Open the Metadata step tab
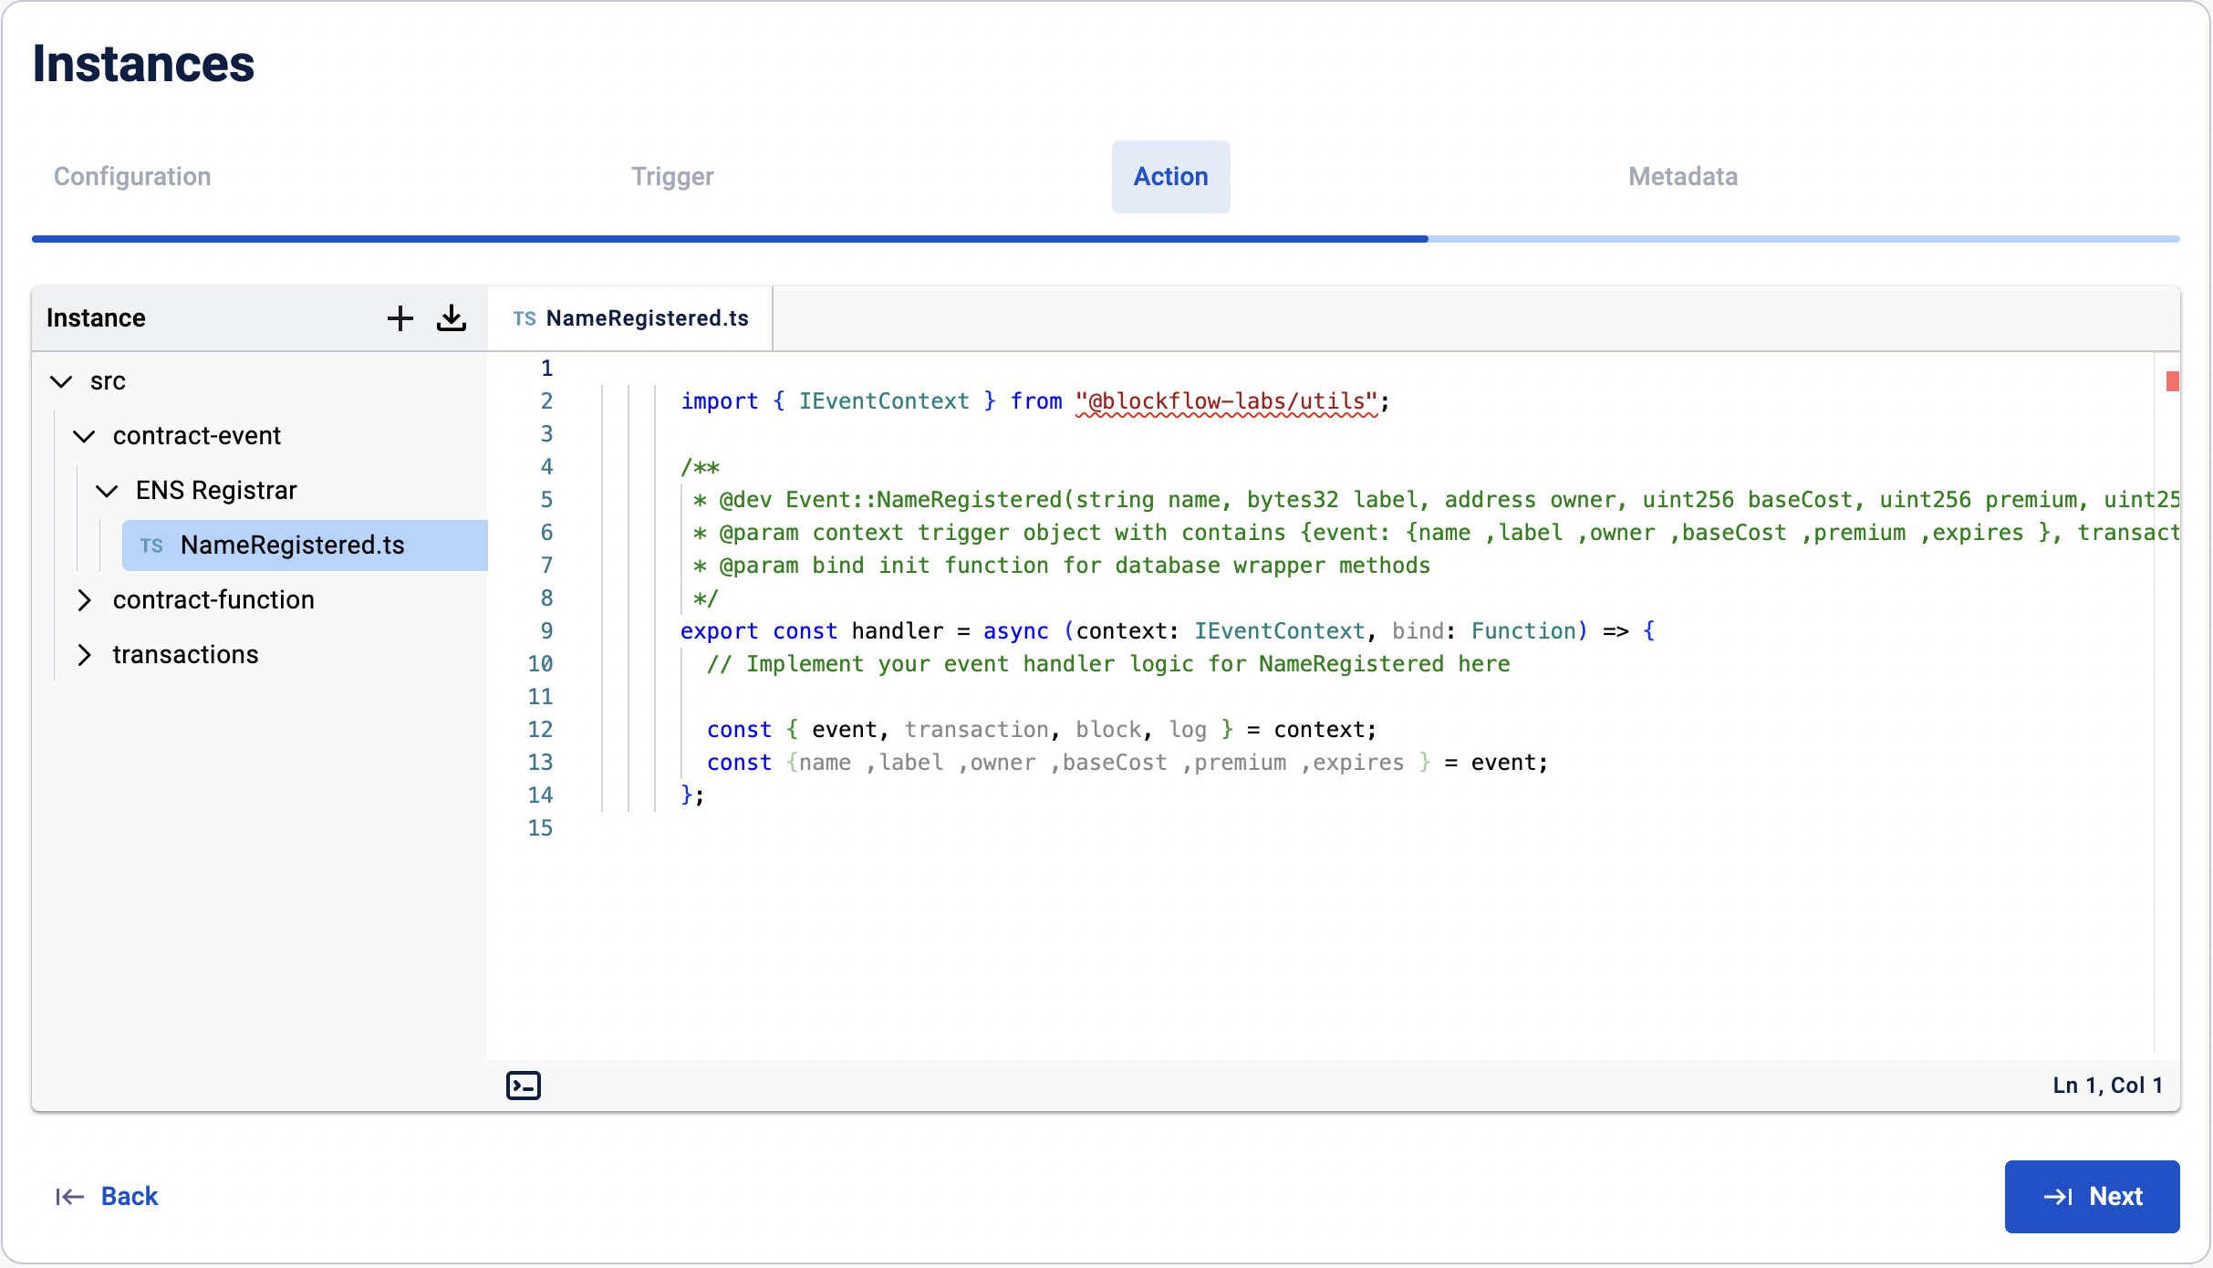The image size is (2213, 1268). (x=1682, y=177)
